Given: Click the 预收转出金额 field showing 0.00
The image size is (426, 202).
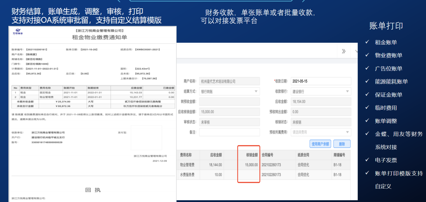Looking at the screenshot, I should (x=321, y=112).
